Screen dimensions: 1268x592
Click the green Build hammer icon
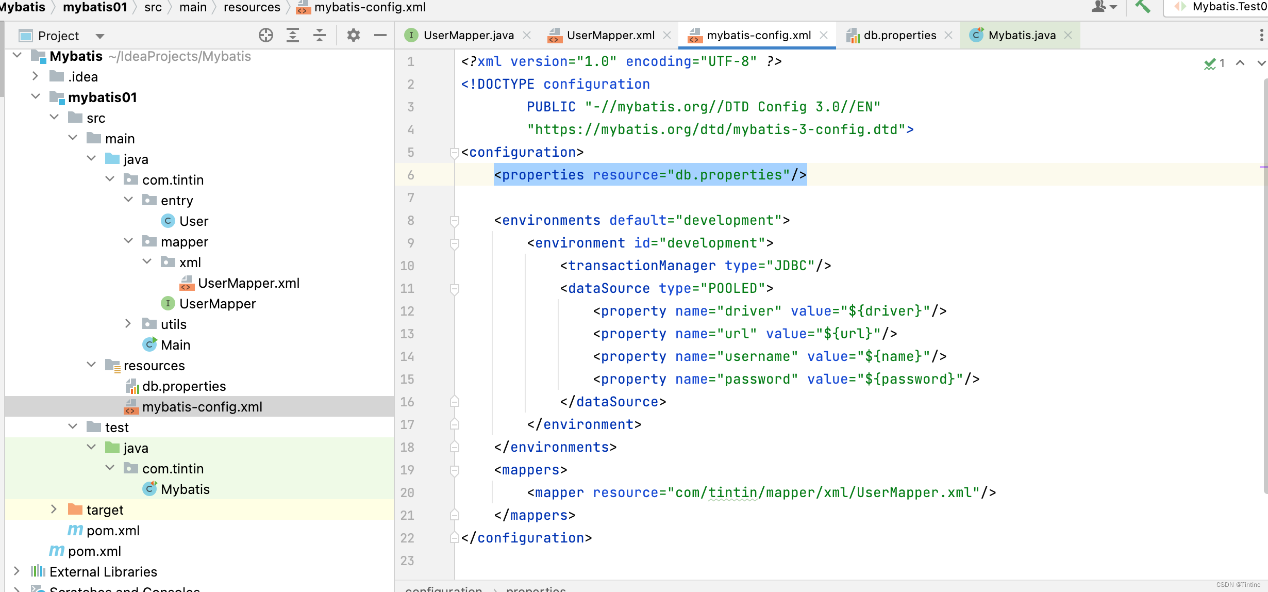(1142, 7)
